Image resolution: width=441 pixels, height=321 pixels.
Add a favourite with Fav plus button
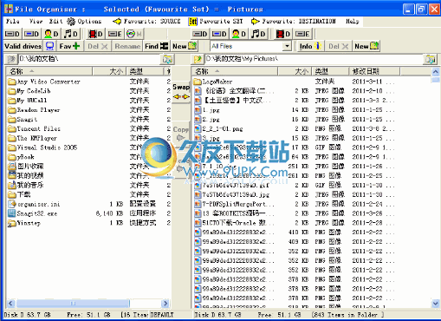69,46
